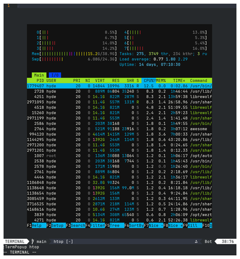Click the TIME+ column header
Screen dimensions: 240x259
tap(179, 81)
